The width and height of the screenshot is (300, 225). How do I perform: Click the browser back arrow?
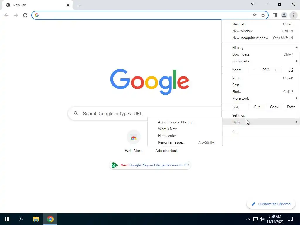point(6,15)
